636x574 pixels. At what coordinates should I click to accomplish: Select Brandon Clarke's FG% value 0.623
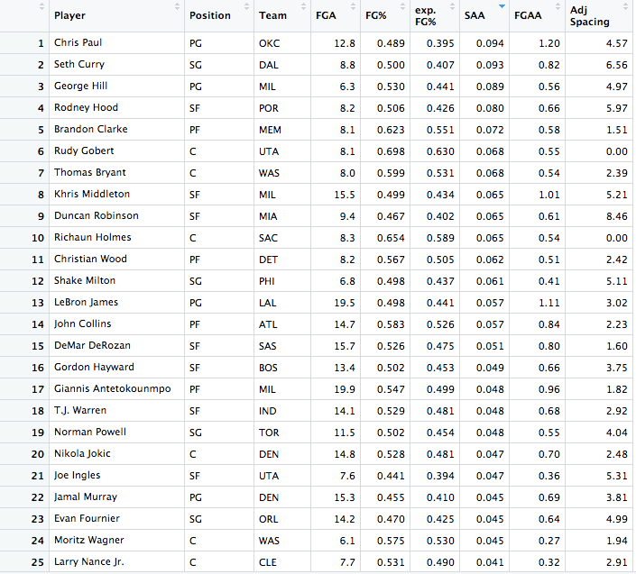point(390,130)
